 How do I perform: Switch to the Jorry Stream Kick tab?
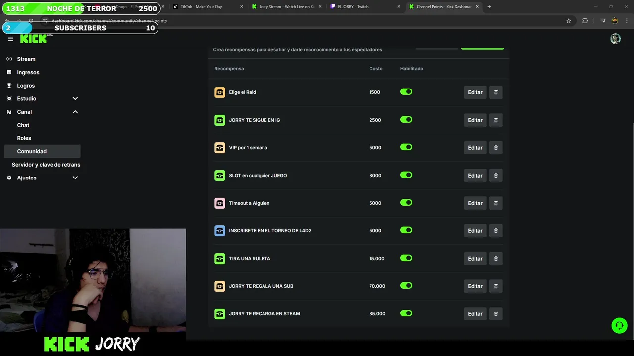(x=286, y=7)
